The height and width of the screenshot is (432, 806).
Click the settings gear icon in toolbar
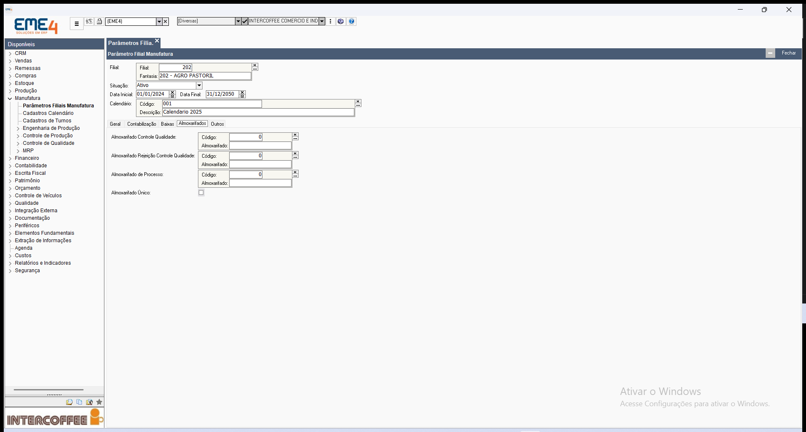point(341,21)
